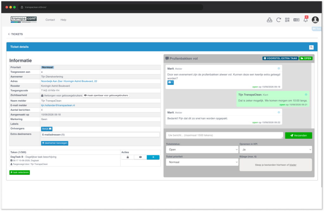Click the transpa com logo
Image resolution: width=324 pixels, height=211 pixels.
tap(23, 20)
